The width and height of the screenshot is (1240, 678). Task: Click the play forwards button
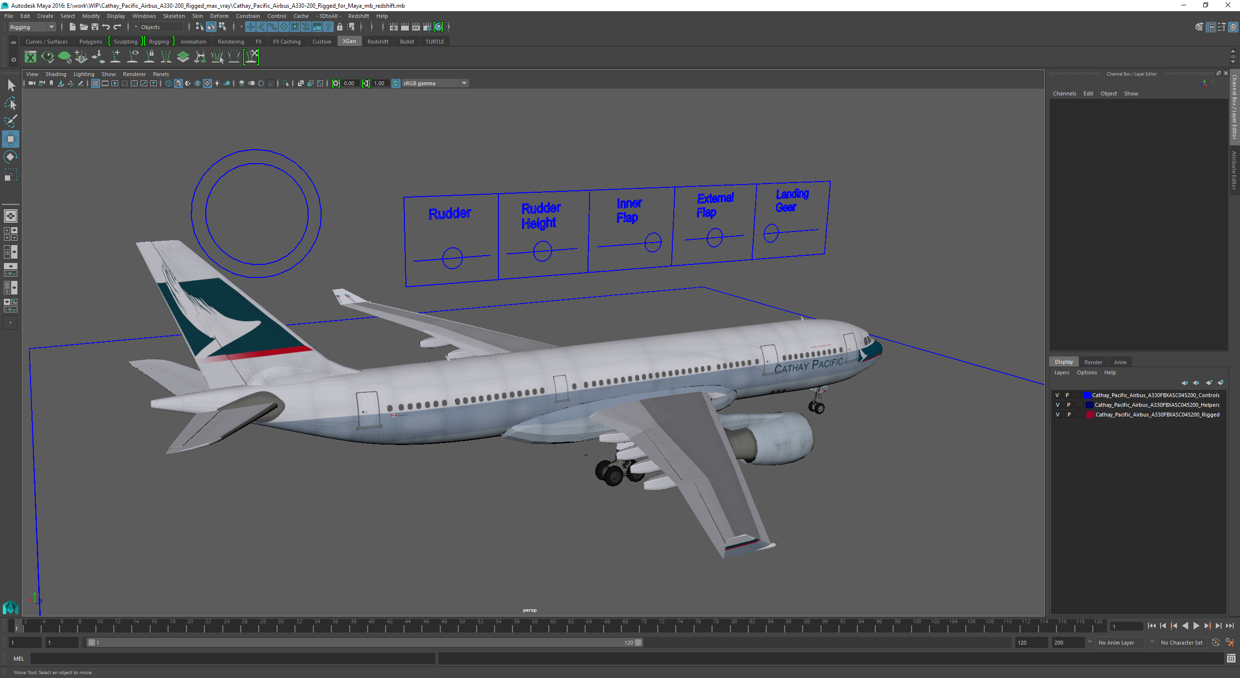[1196, 626]
